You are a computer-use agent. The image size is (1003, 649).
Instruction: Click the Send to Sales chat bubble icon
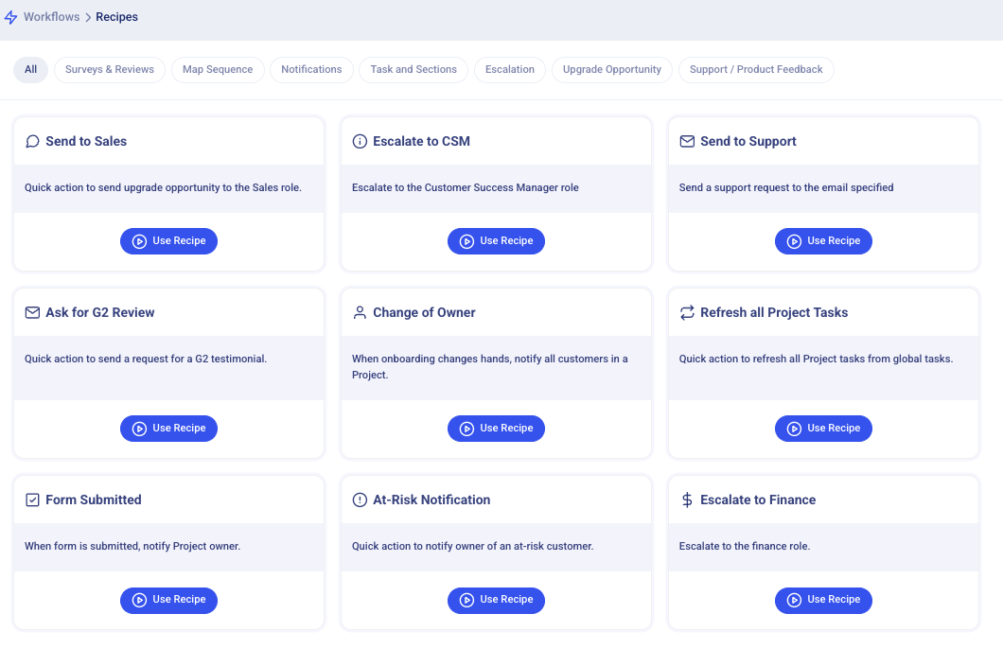coord(32,141)
